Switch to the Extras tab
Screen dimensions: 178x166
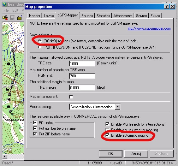pos(155,16)
